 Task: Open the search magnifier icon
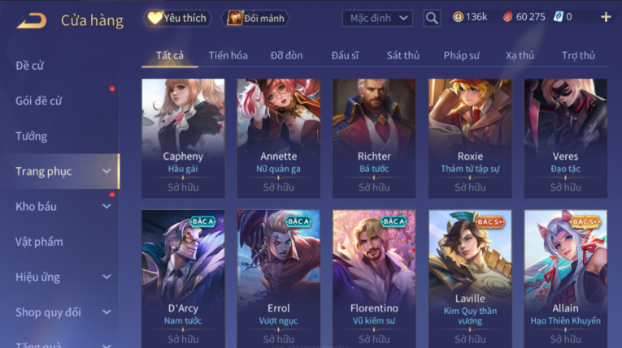[432, 18]
